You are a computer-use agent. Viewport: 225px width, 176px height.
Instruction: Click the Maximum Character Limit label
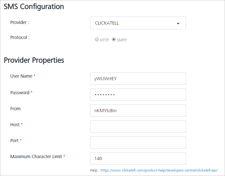click(36, 157)
